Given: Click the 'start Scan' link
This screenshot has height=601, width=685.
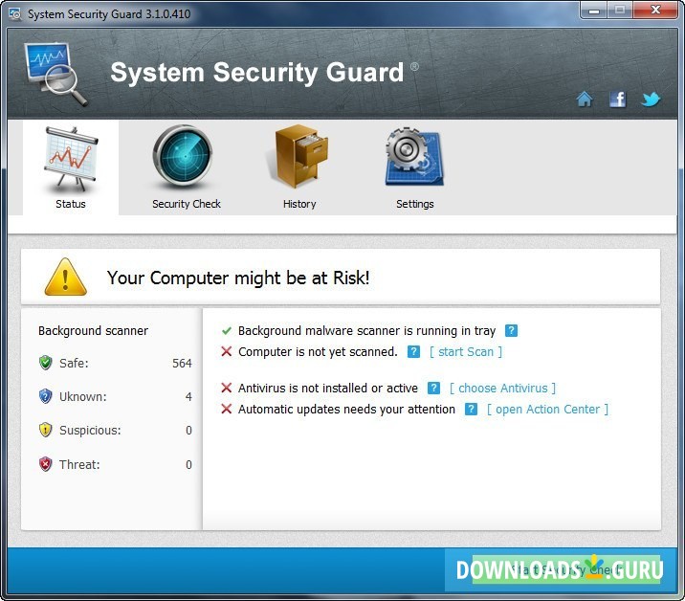Looking at the screenshot, I should coord(466,352).
